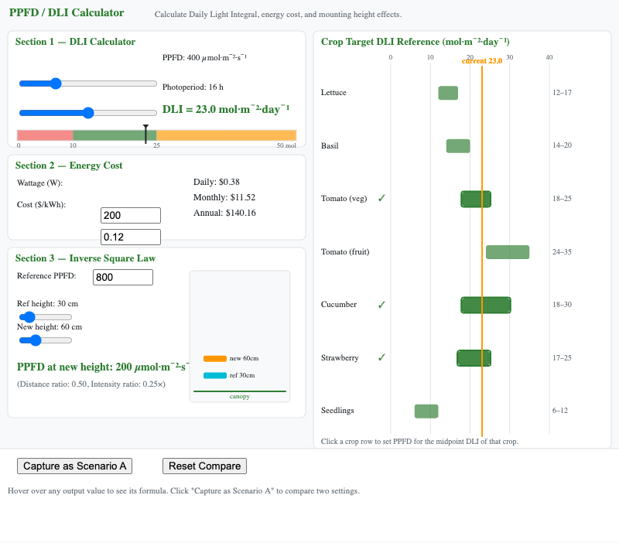This screenshot has width=619, height=543.
Task: Click the Tomato (veg) 18–25 bar
Action: pos(476,199)
